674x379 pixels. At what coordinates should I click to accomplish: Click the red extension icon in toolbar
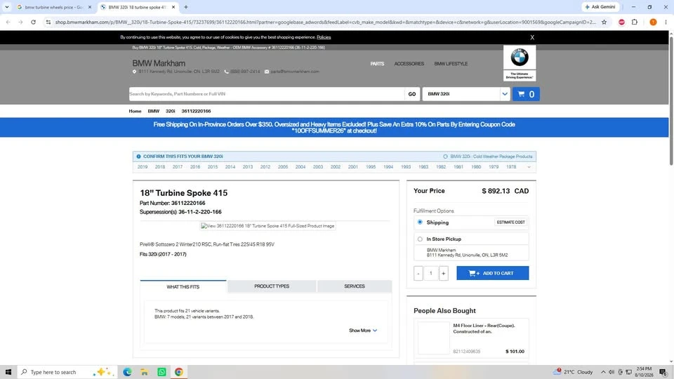pos(621,22)
